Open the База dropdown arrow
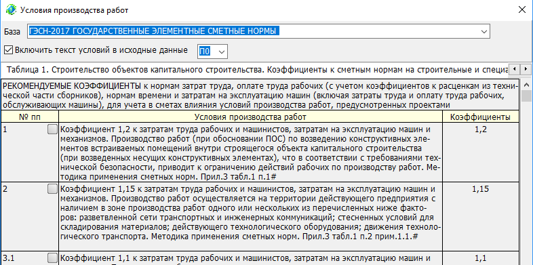Image resolution: width=533 pixels, height=265 pixels. (x=483, y=32)
